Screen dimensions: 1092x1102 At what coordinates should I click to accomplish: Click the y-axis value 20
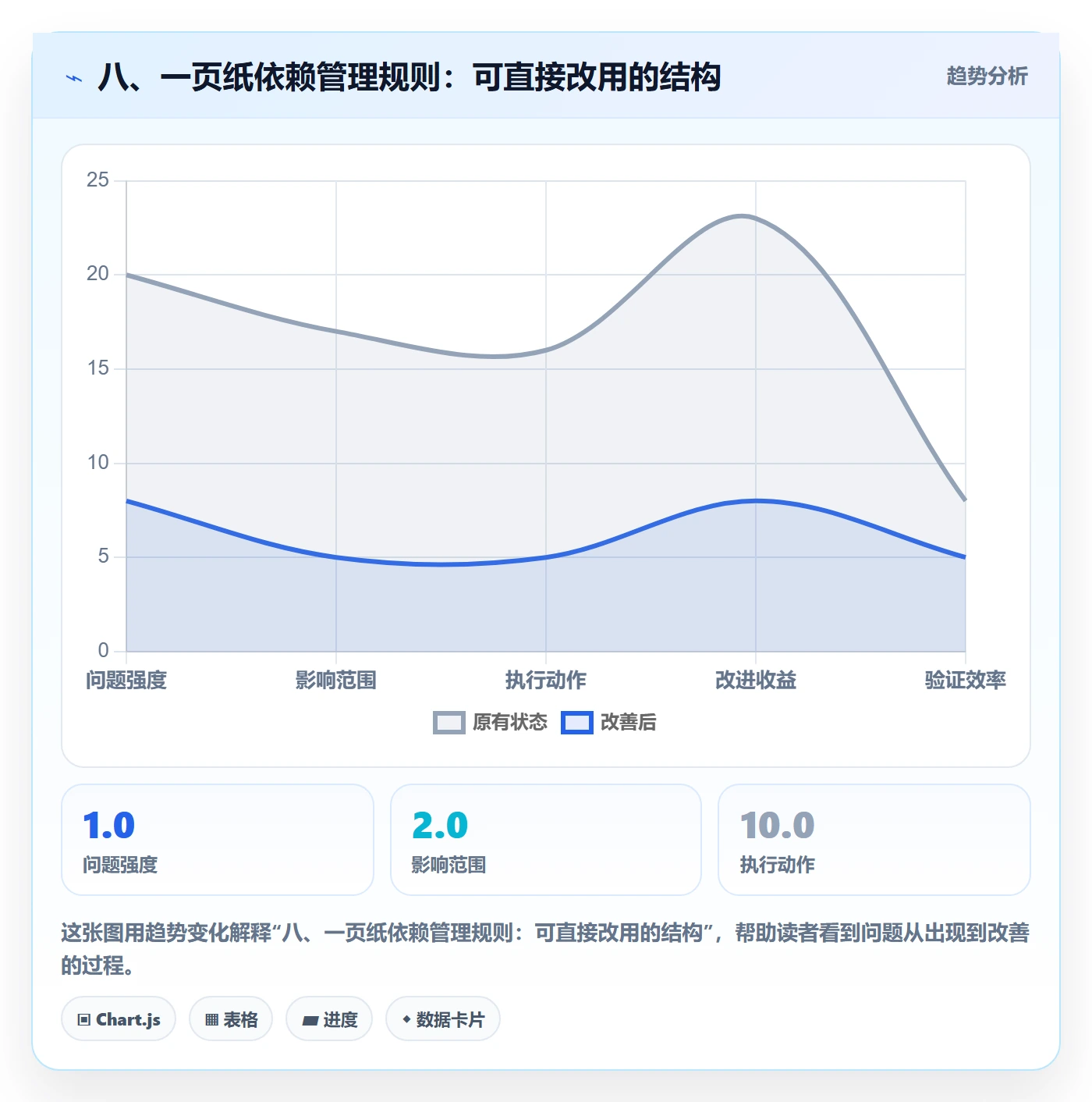click(98, 274)
